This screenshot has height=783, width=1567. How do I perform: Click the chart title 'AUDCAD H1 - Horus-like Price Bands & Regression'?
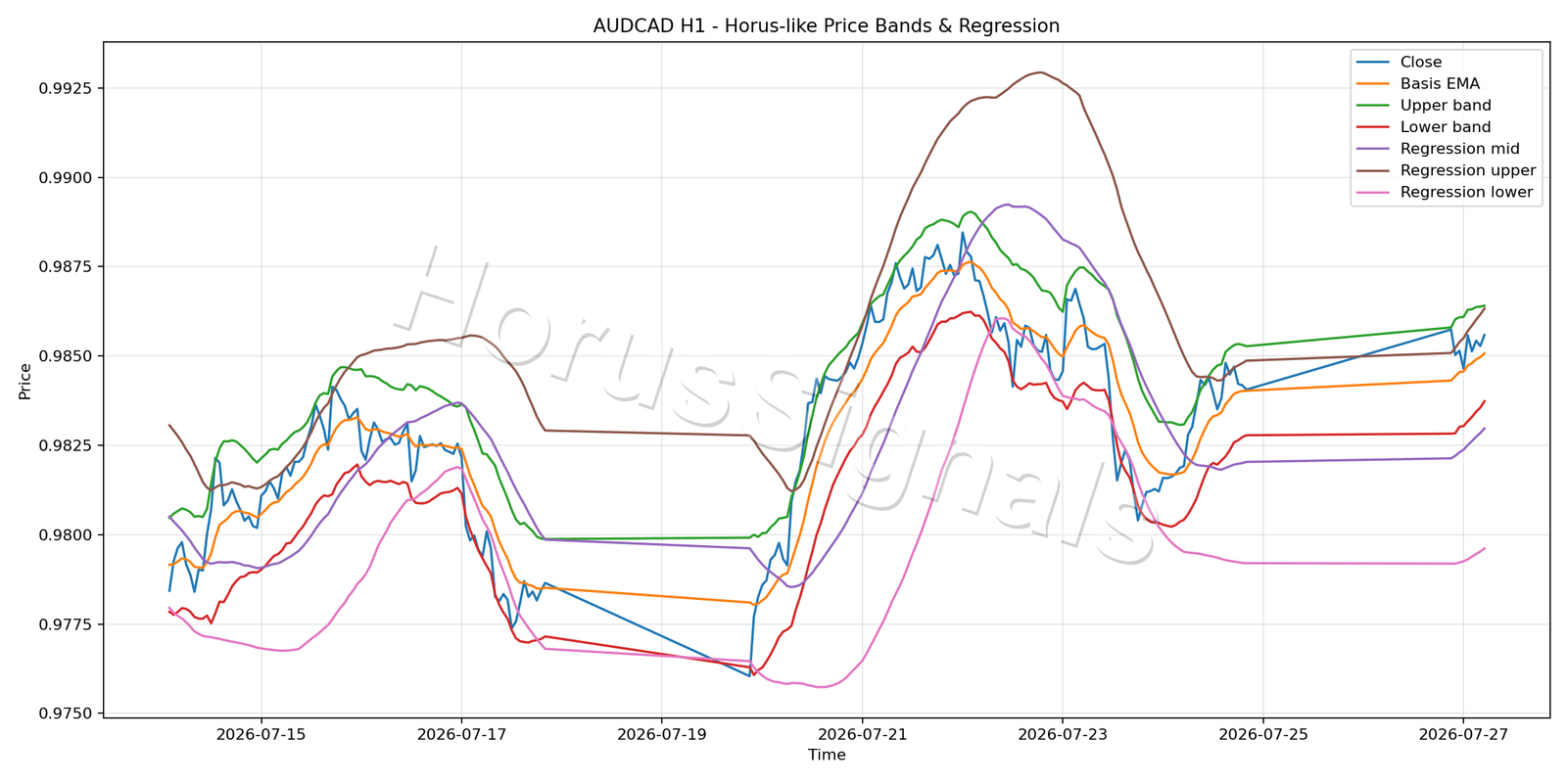(x=827, y=26)
